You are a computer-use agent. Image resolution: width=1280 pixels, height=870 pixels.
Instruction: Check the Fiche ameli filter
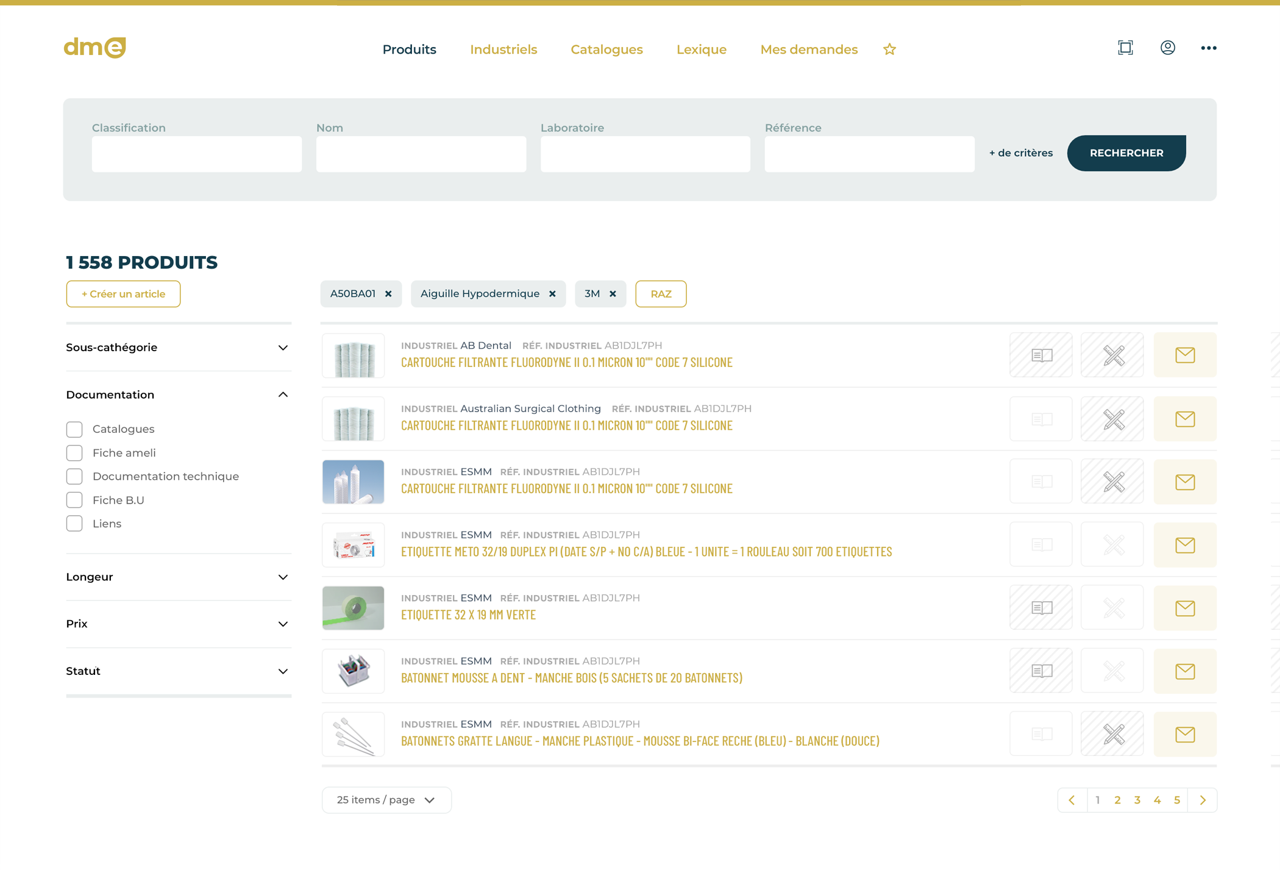[74, 453]
